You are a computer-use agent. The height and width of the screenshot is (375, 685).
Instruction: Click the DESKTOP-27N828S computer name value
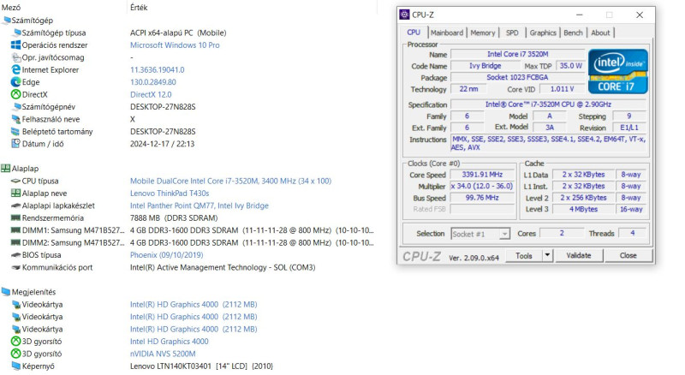click(x=163, y=107)
